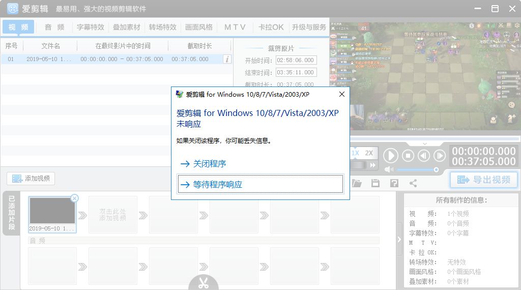Click the 截取时长 column header

pyautogui.click(x=199, y=46)
